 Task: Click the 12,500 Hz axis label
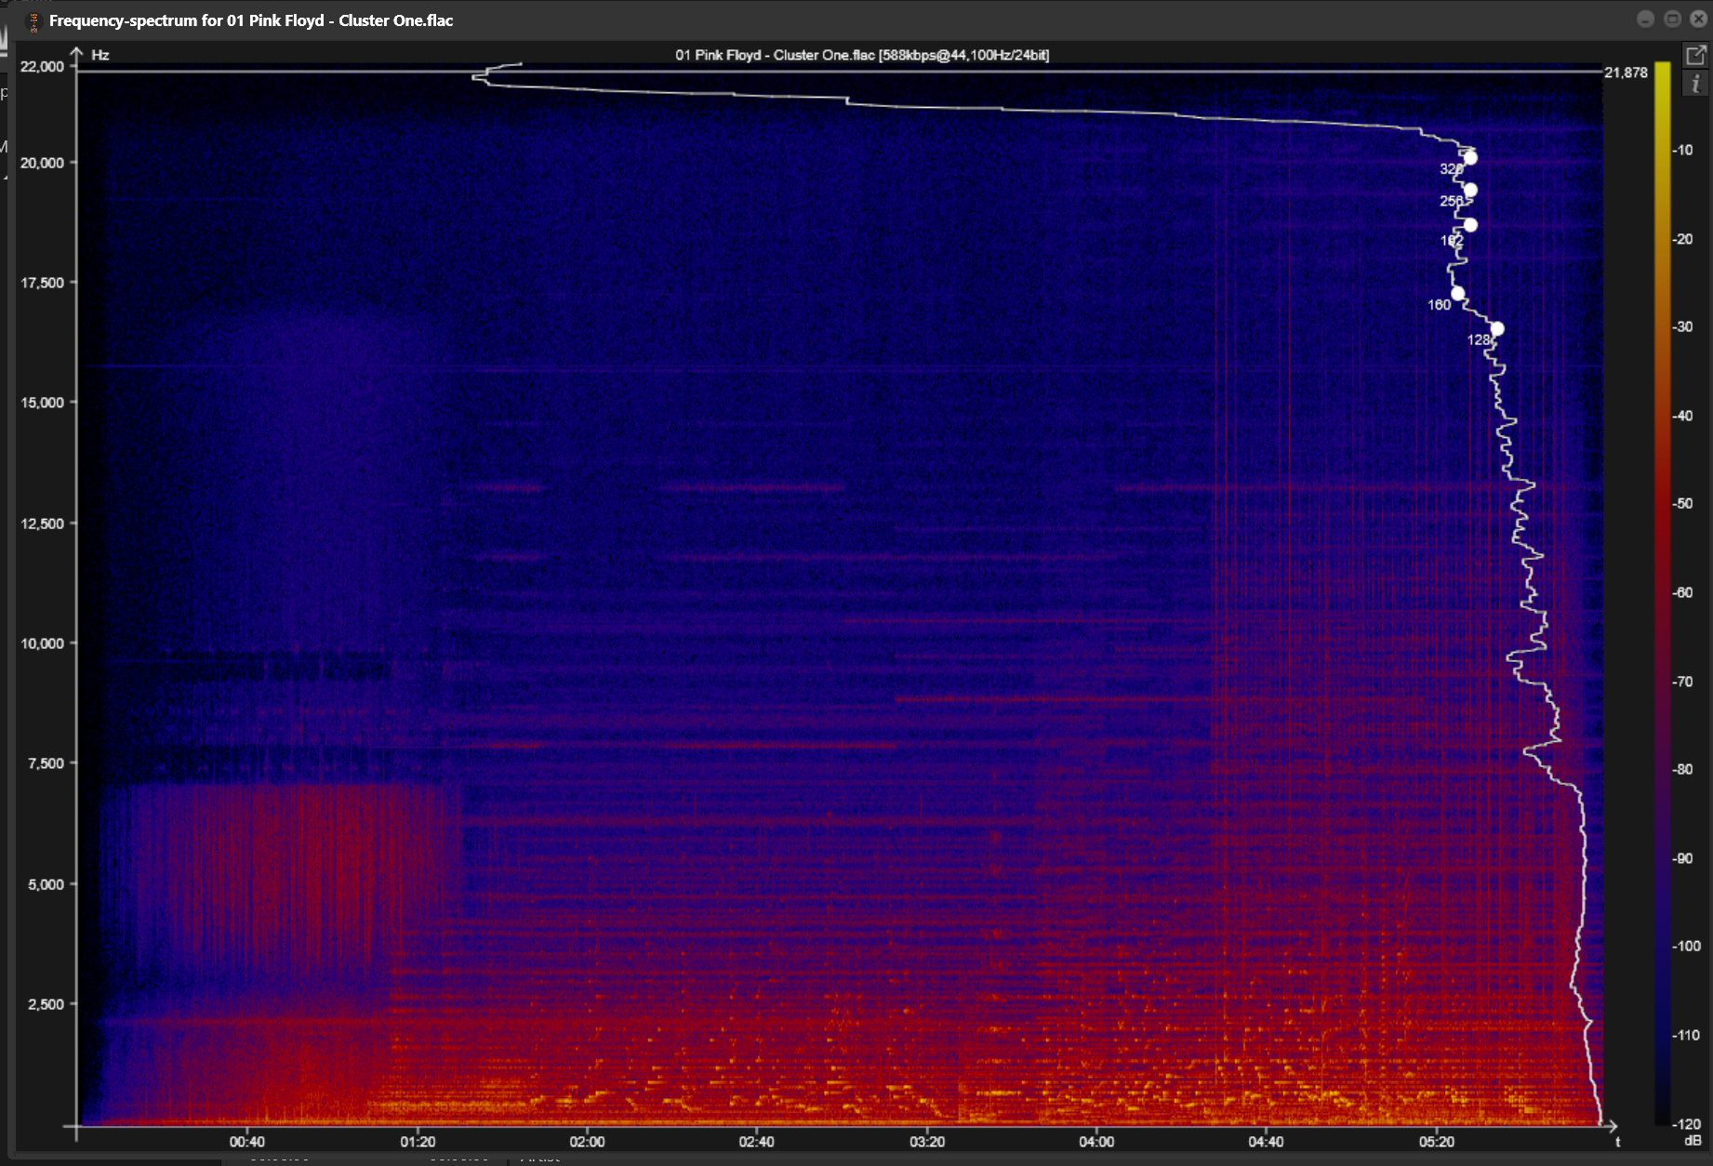[x=43, y=523]
